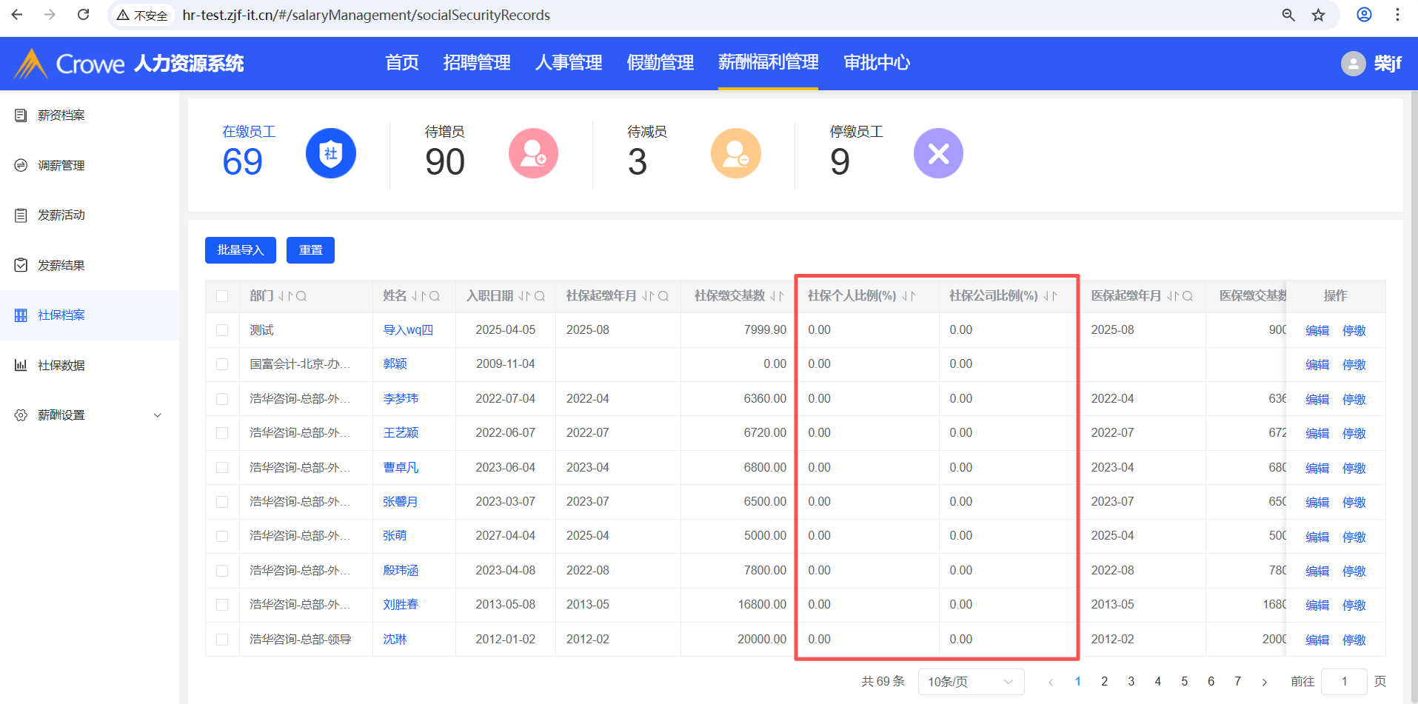Check the row checkbox for 测试 department

[222, 330]
